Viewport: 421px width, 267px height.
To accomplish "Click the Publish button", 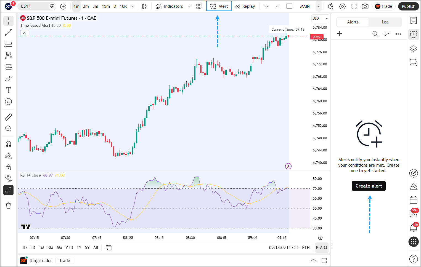I will [x=408, y=6].
